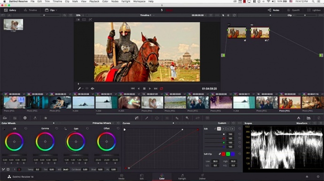Enable the Y luminance curve channel
Viewport: 324px width, 181px height.
coord(219,129)
